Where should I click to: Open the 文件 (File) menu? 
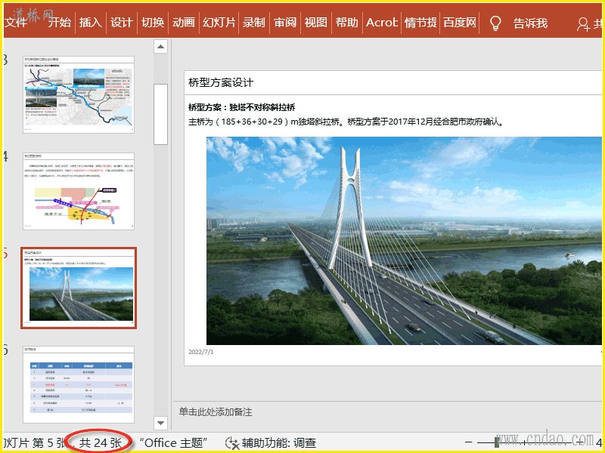(x=16, y=23)
